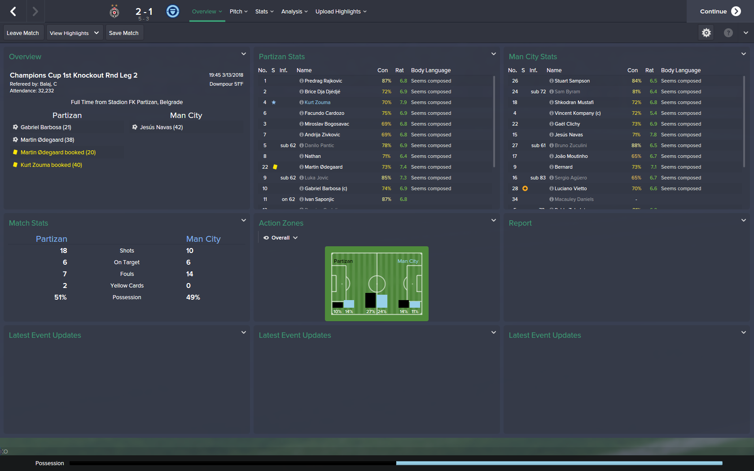Viewport: 754px width, 471px height.
Task: Click Save Match button
Action: point(124,33)
